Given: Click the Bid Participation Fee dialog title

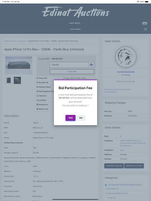Looking at the screenshot, I should tap(75, 88).
